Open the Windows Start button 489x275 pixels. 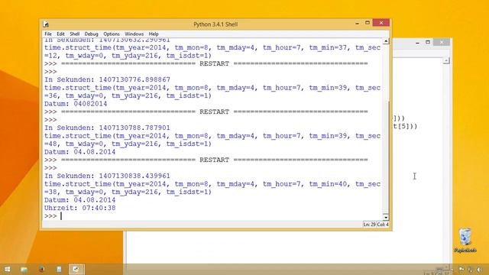click(8, 269)
